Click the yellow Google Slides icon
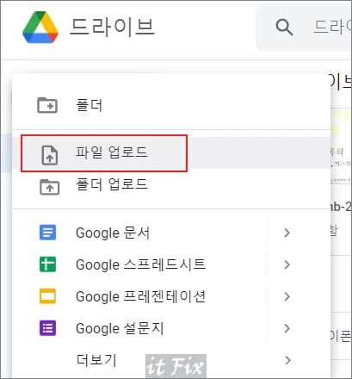The width and height of the screenshot is (352, 379). point(47,296)
